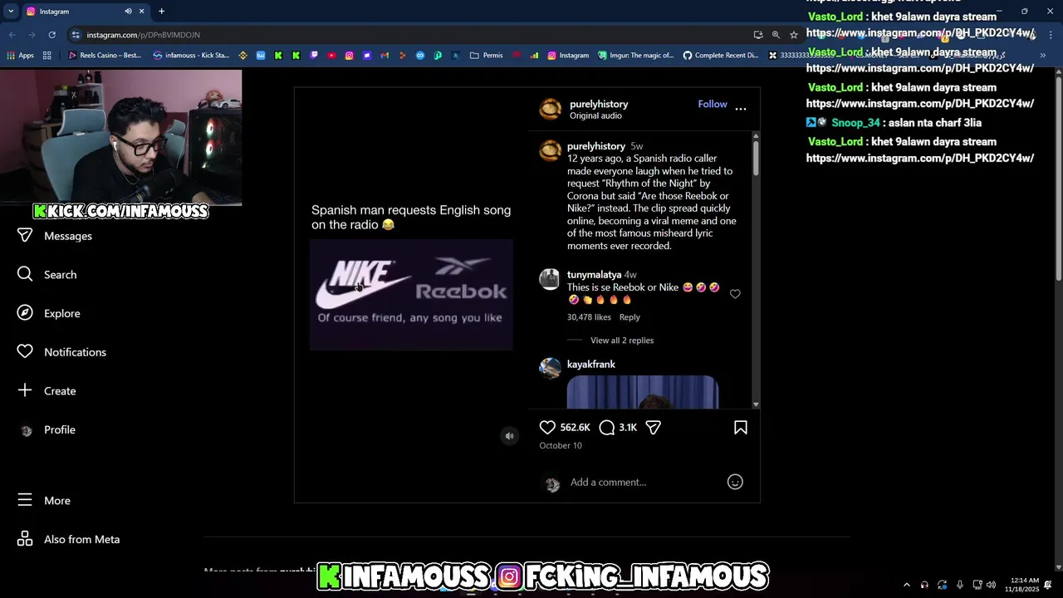This screenshot has height=598, width=1063.
Task: Go to Explore in the sidebar
Action: click(x=49, y=313)
